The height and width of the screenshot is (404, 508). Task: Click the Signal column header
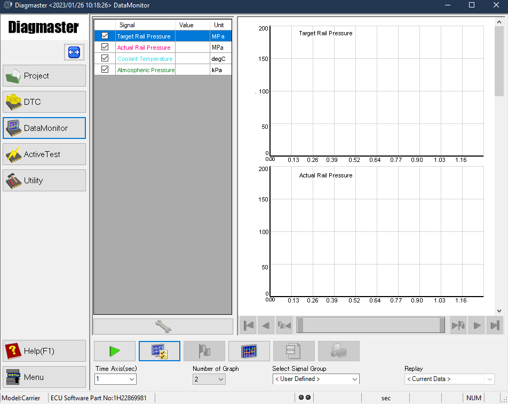[x=145, y=25]
